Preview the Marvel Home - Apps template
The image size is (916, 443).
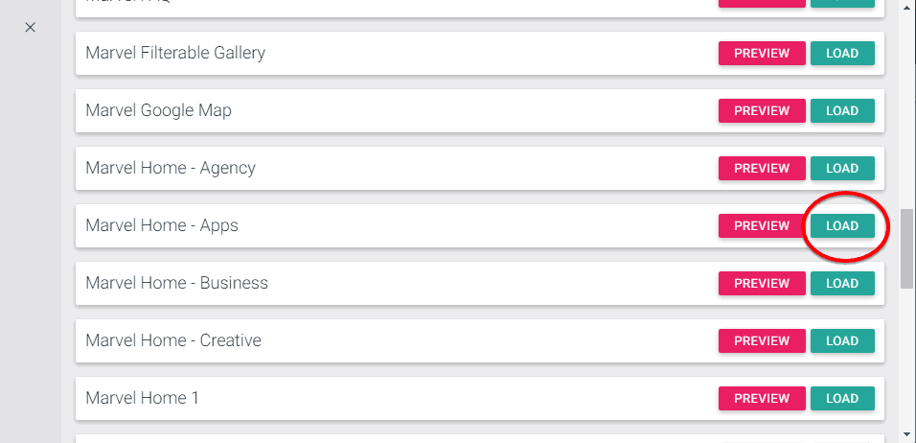point(762,226)
